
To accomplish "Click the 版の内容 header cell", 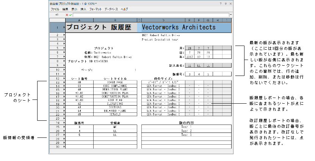I will [186, 123].
